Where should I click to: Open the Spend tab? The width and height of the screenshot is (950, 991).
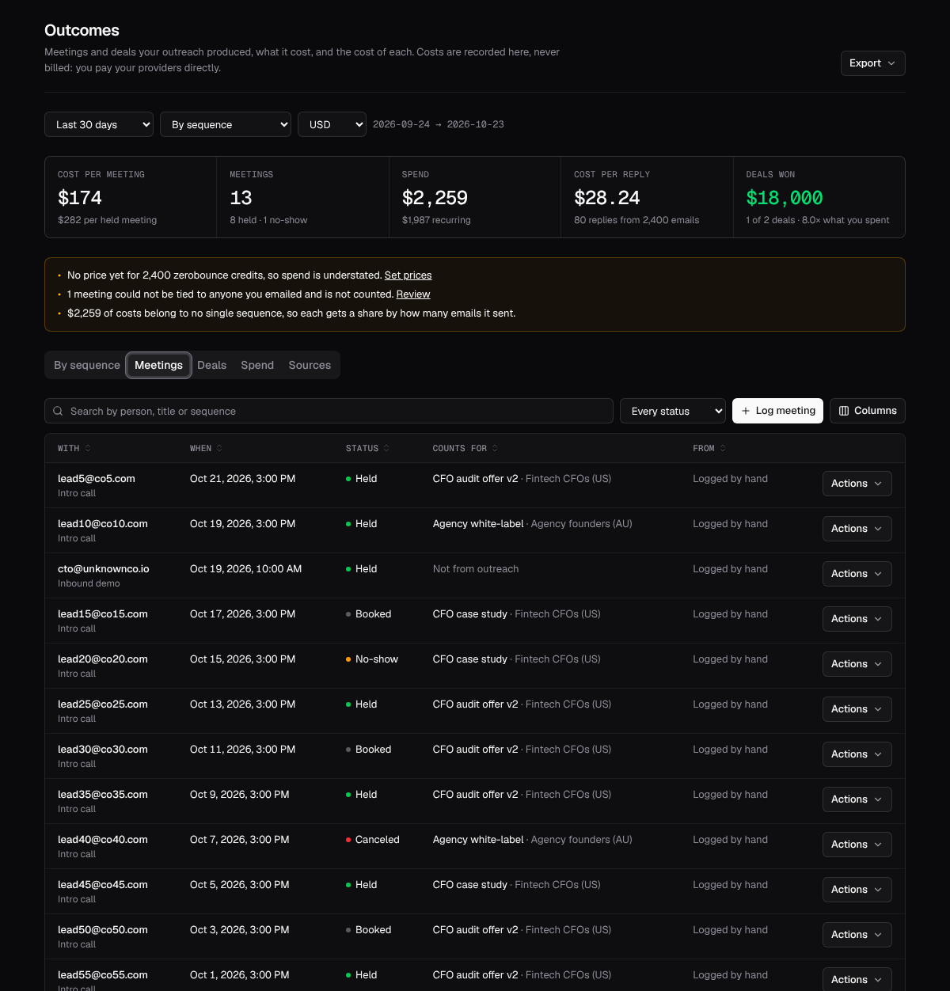[x=257, y=365]
